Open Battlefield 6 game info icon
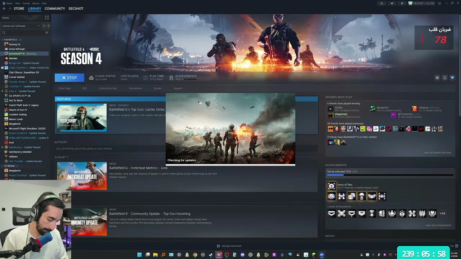461x259 pixels. (x=445, y=78)
